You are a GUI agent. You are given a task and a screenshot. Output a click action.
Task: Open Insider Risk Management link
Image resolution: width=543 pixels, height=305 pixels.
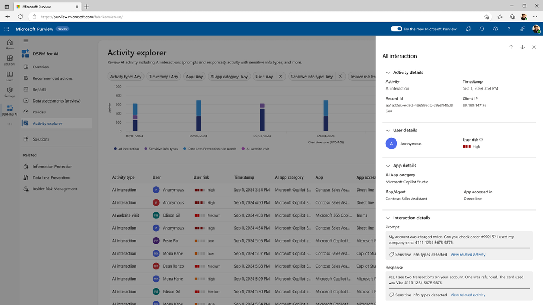pos(55,189)
